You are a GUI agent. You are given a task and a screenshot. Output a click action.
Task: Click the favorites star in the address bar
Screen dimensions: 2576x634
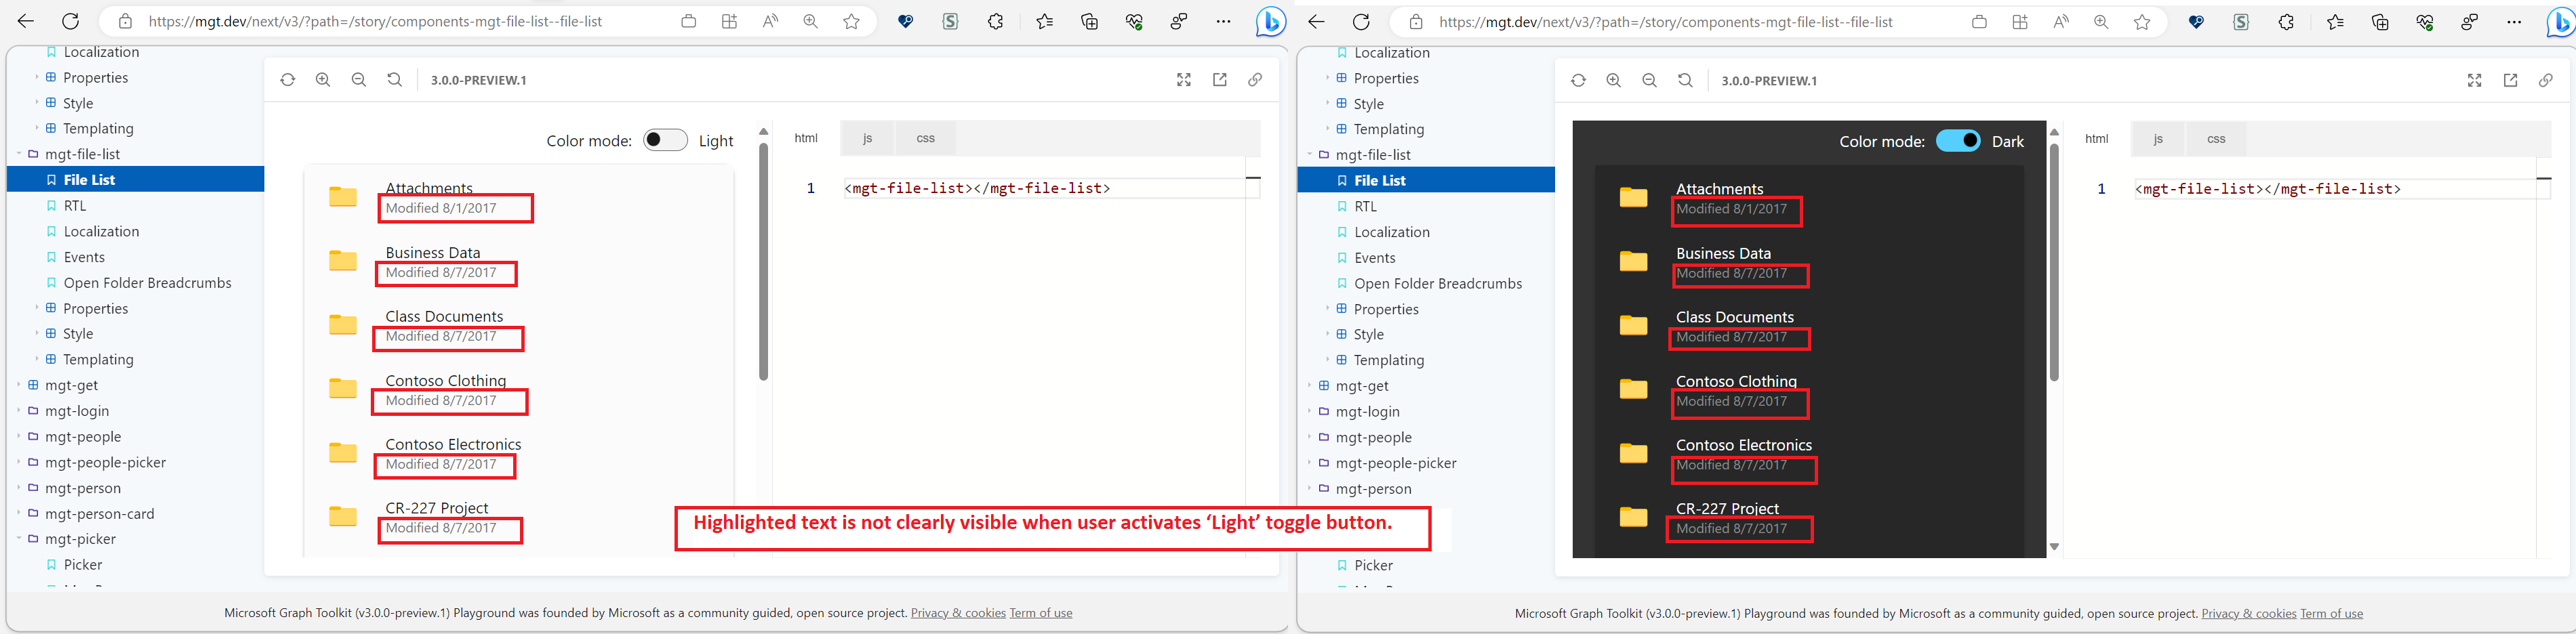pyautogui.click(x=852, y=21)
